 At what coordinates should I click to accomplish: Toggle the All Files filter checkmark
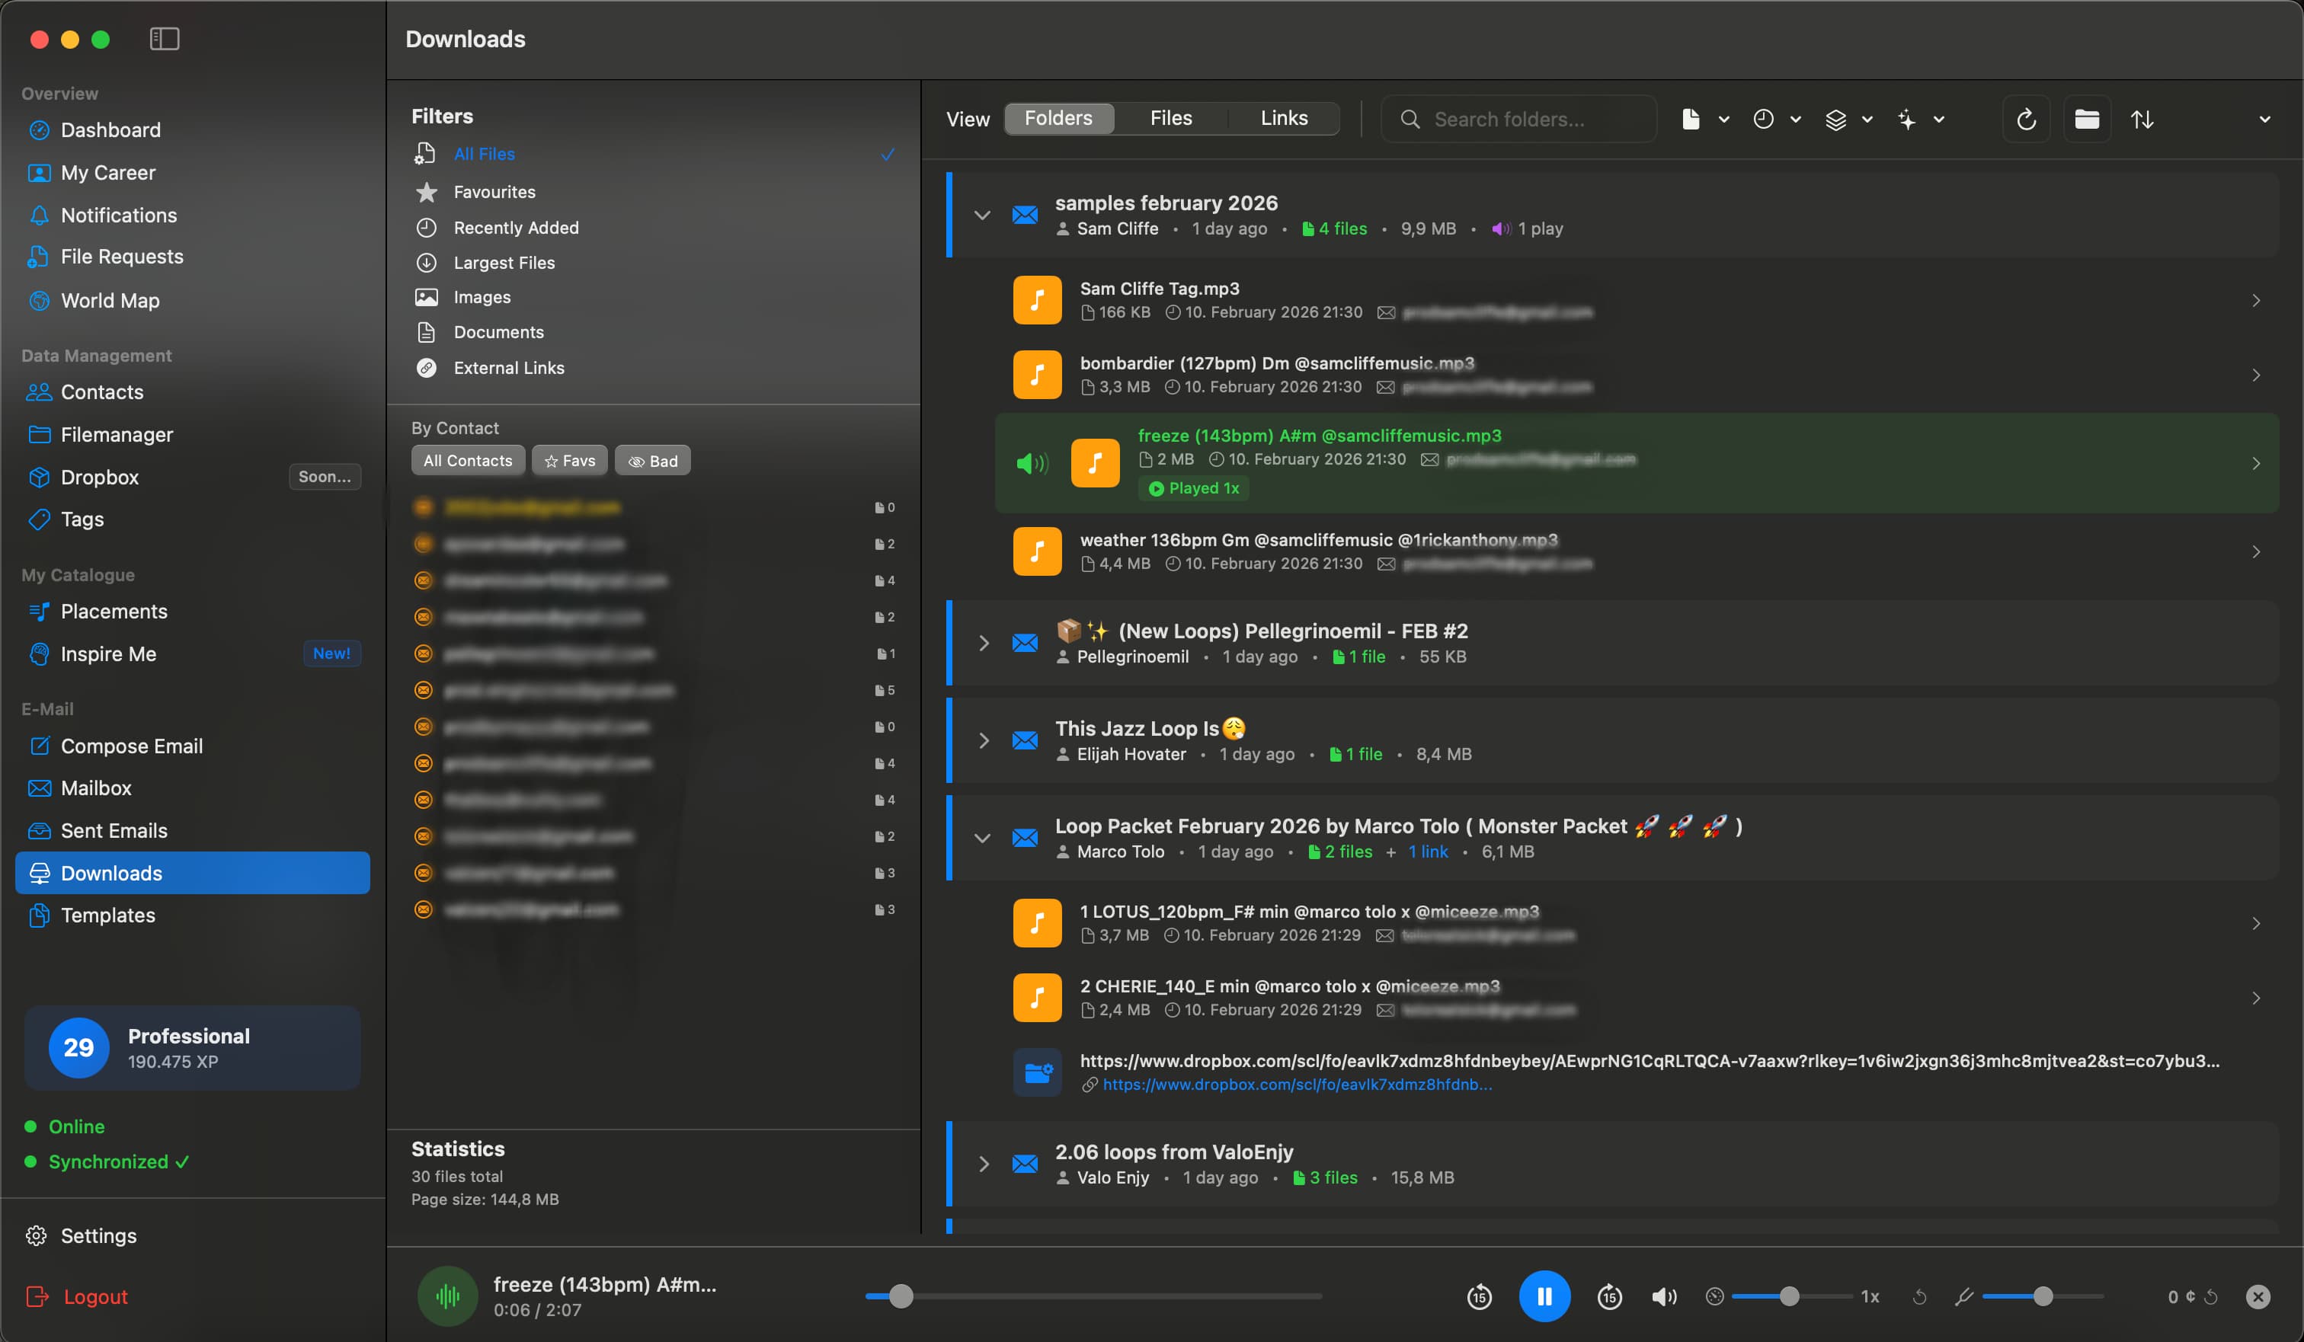886,154
